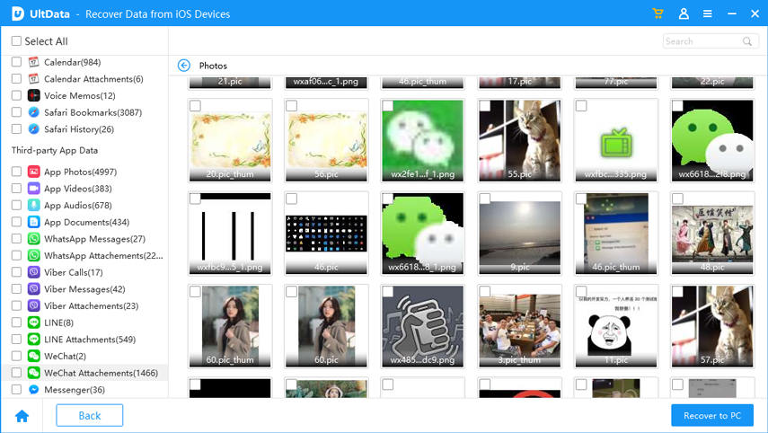Click the UltData logo icon
This screenshot has height=433, width=768.
[x=18, y=13]
